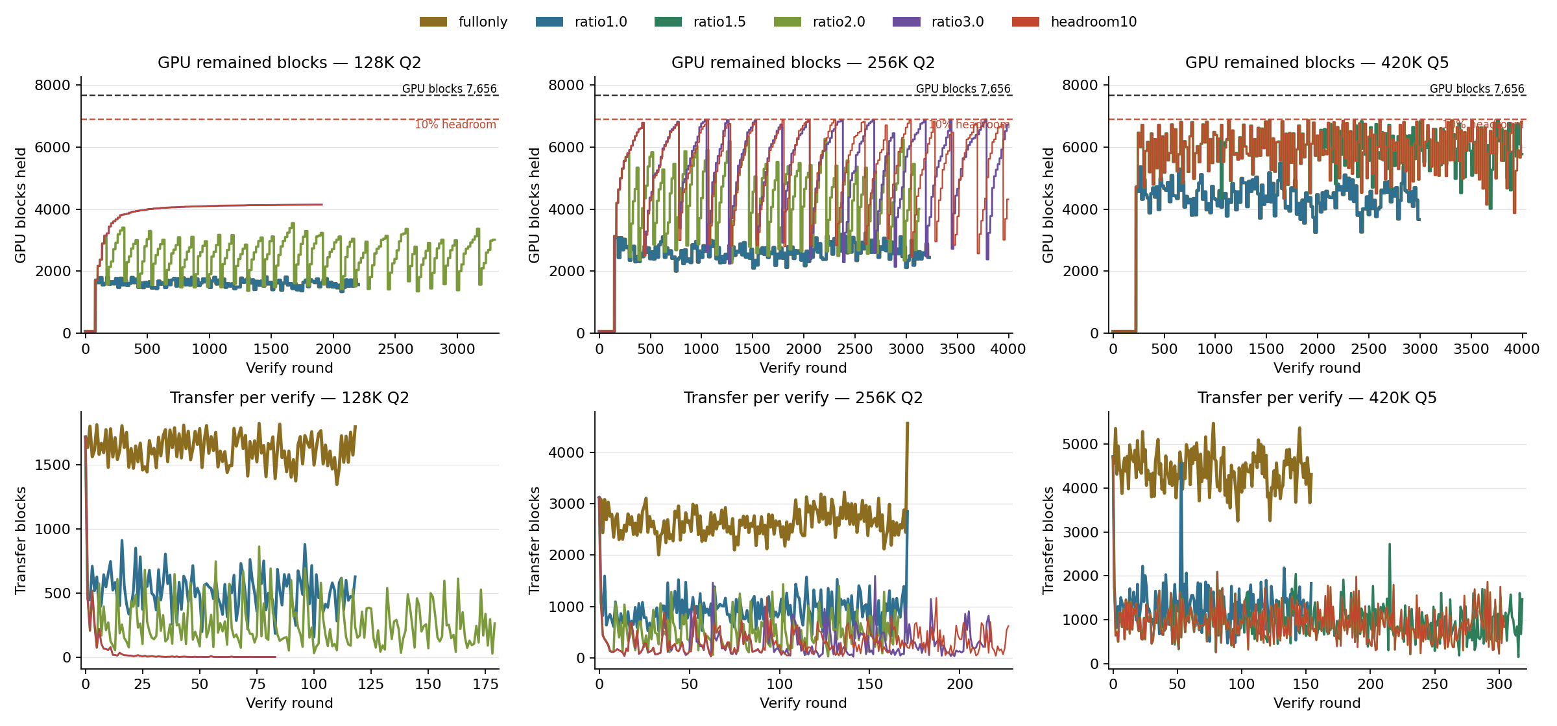The width and height of the screenshot is (1557, 726).
Task: Click x-axis tick '3000' in 128K GPU chart
Action: point(457,349)
